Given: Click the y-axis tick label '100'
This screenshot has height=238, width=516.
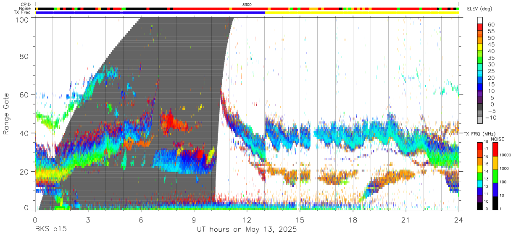Looking at the screenshot, I should tap(23, 20).
